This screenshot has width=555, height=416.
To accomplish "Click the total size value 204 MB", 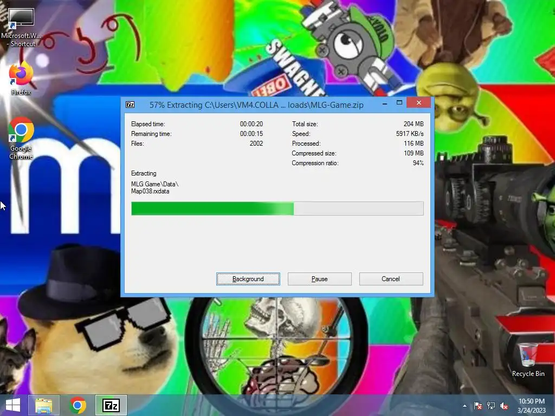I will 414,124.
